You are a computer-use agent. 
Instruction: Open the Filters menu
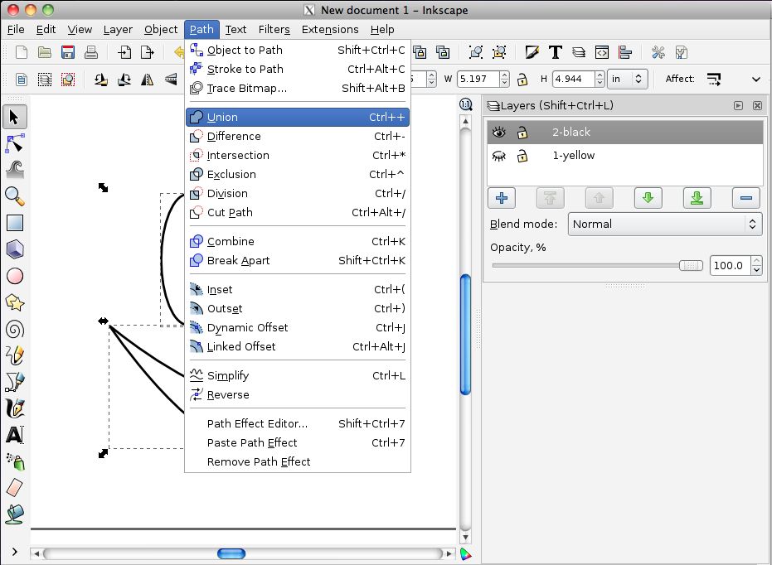pos(274,30)
